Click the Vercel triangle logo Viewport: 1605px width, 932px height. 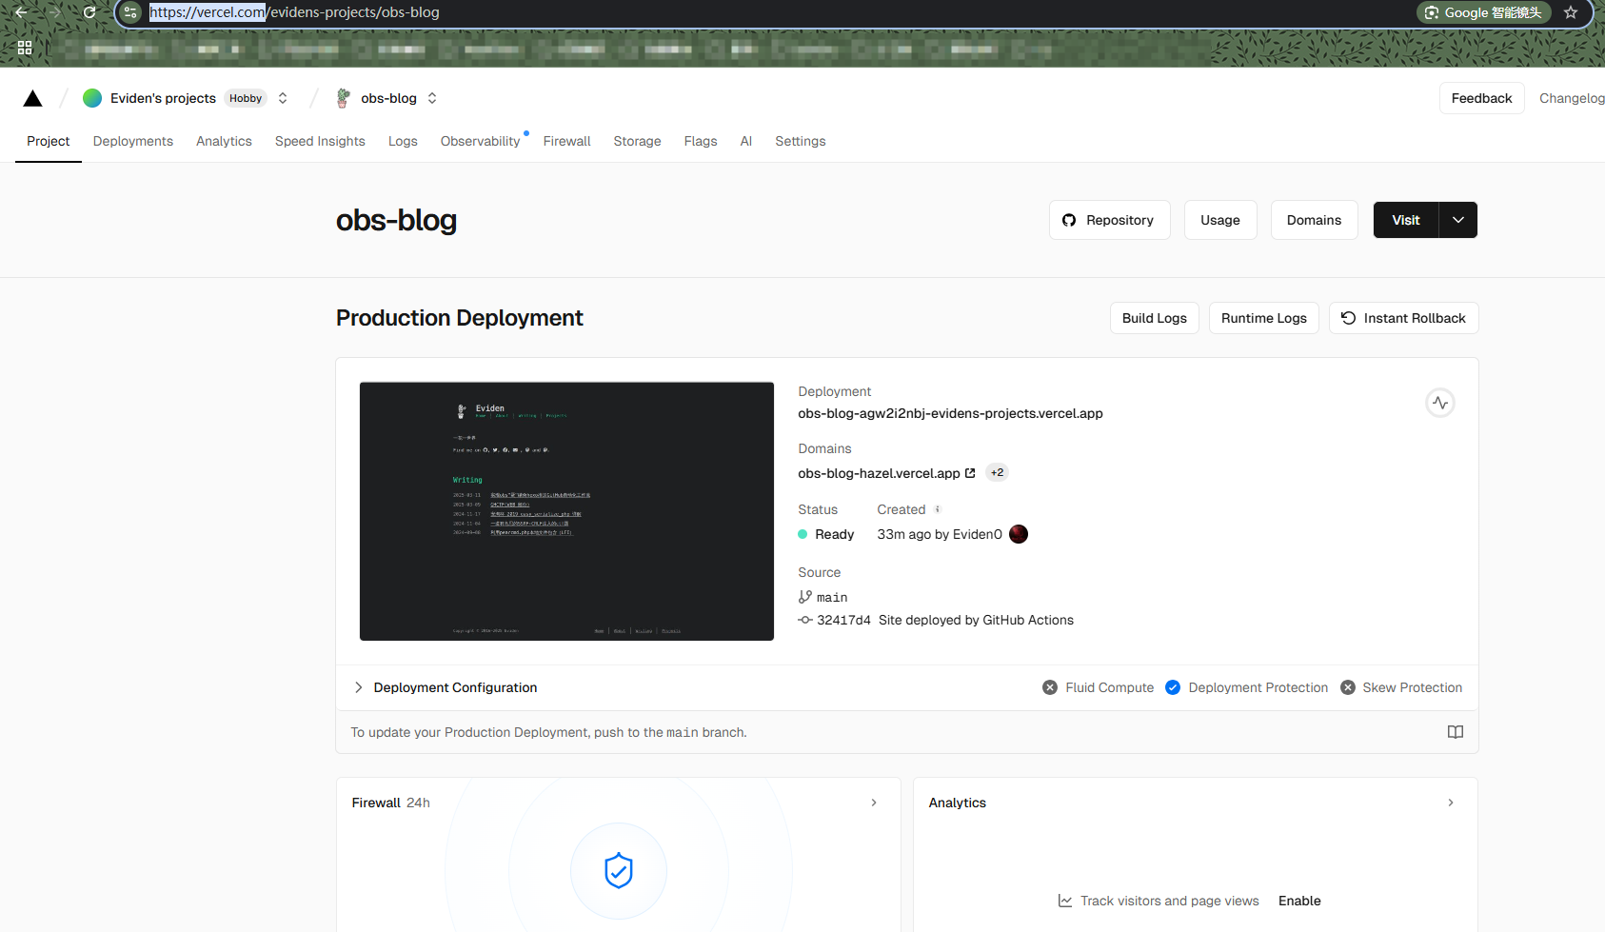32,98
